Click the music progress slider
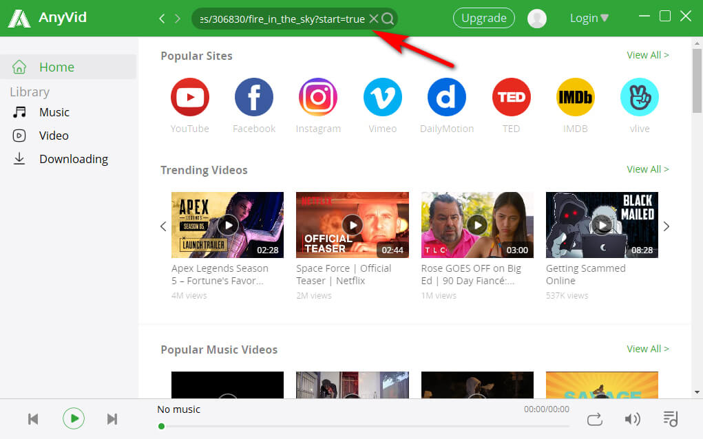 tap(365, 426)
